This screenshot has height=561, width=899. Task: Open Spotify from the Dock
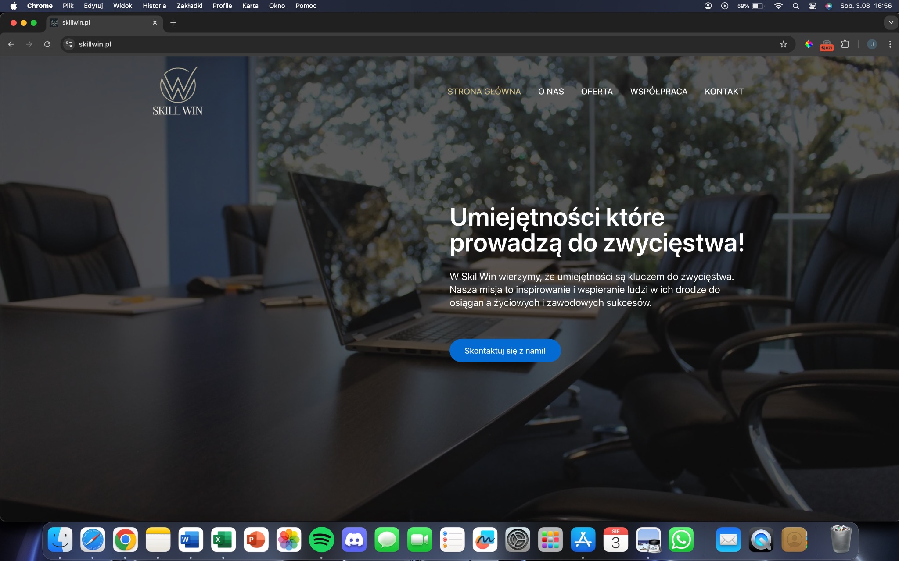click(x=322, y=540)
